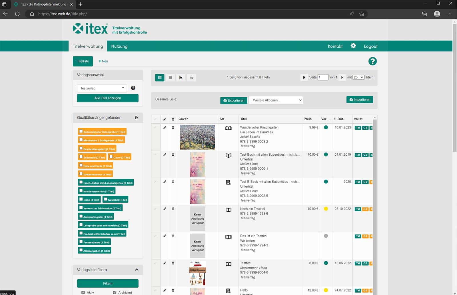
Task: Jump to last page arrow icon
Action: pyautogui.click(x=342, y=77)
